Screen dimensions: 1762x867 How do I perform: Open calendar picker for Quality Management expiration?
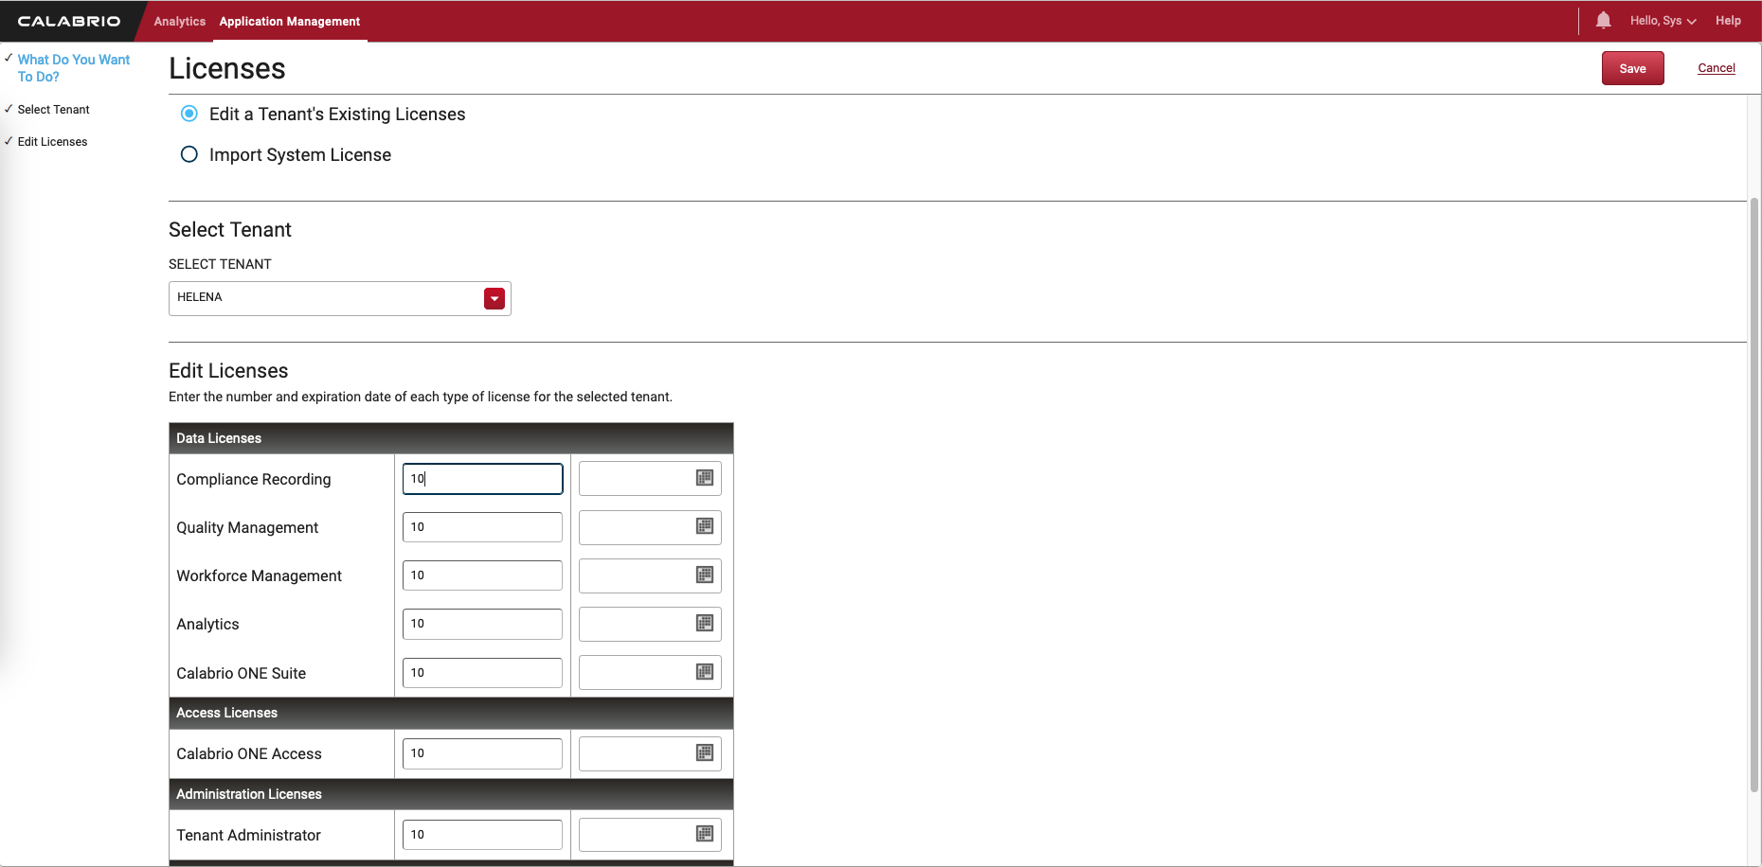pyautogui.click(x=704, y=526)
